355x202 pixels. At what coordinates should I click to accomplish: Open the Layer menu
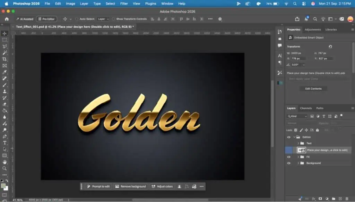click(x=84, y=3)
